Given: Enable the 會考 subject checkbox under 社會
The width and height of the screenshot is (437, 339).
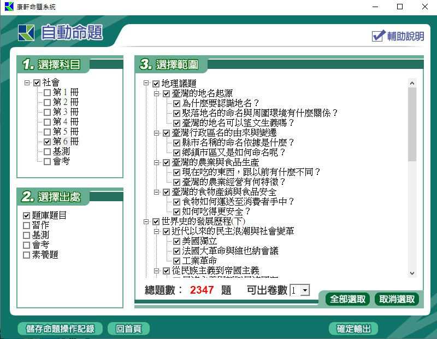Looking at the screenshot, I should (x=48, y=161).
